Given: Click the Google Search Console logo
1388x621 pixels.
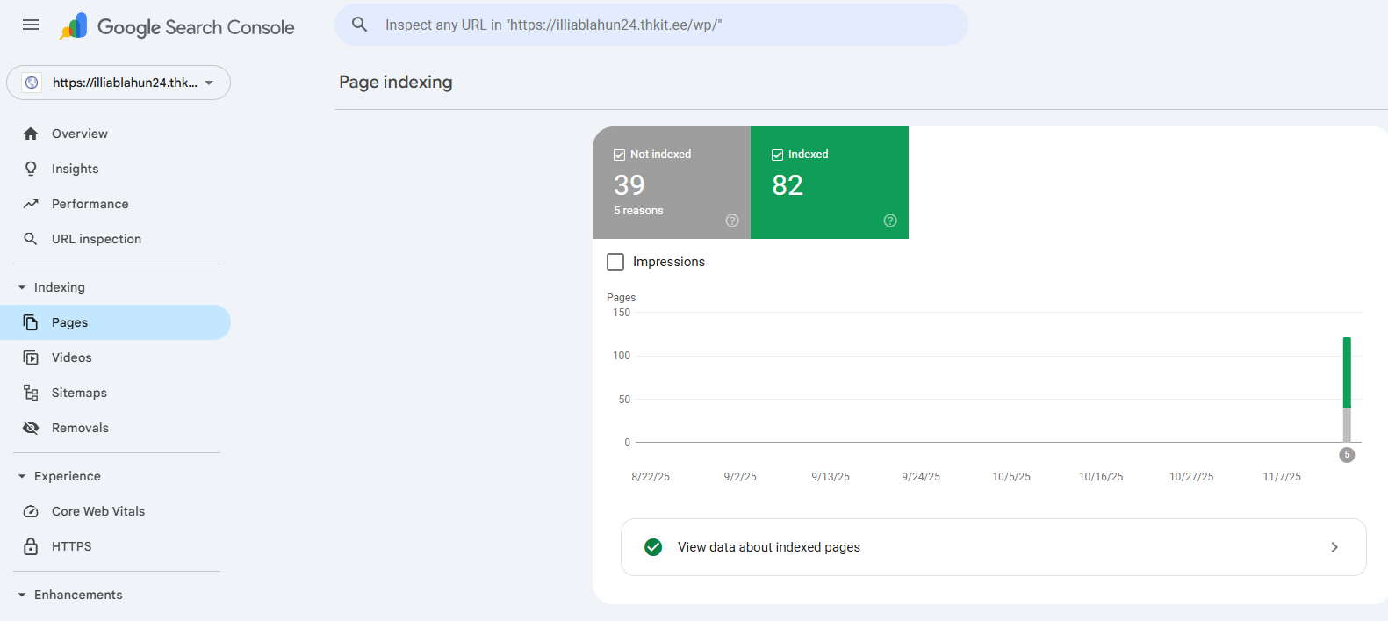Looking at the screenshot, I should pos(177,26).
